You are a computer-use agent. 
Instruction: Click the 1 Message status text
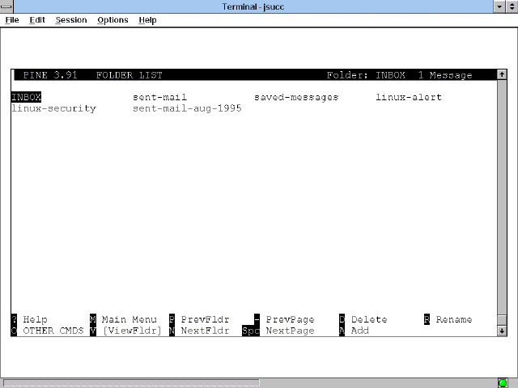[x=445, y=75]
